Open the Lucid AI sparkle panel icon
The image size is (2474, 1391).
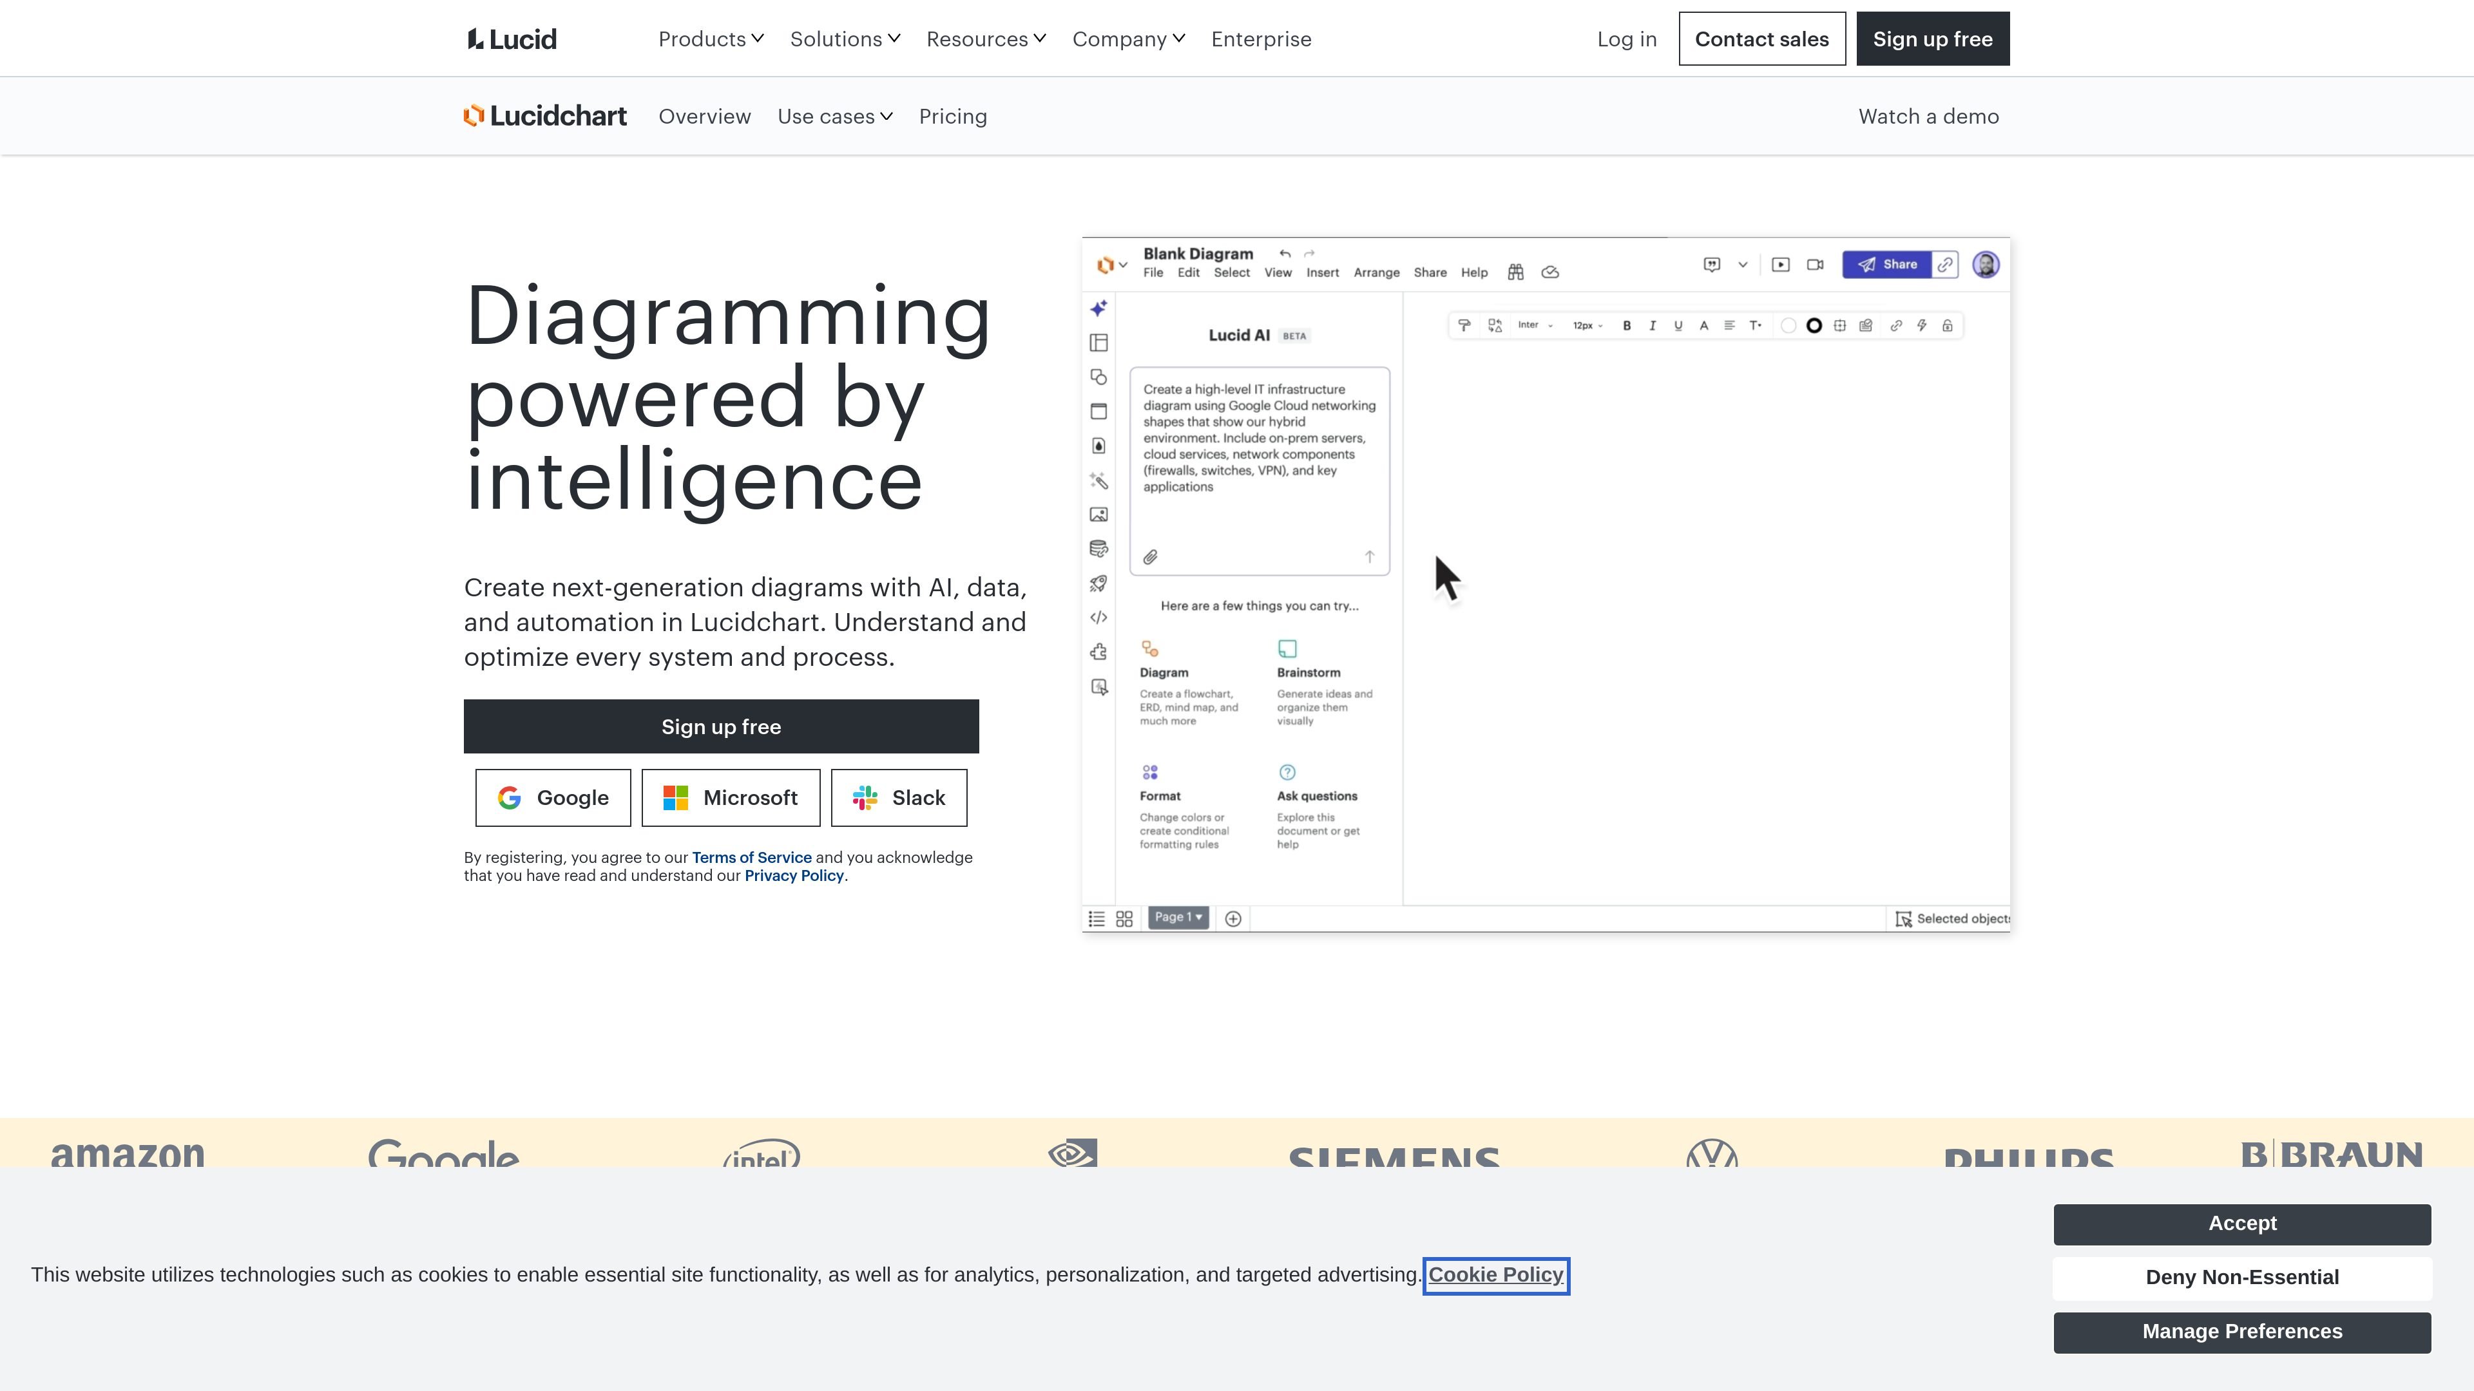(1098, 308)
